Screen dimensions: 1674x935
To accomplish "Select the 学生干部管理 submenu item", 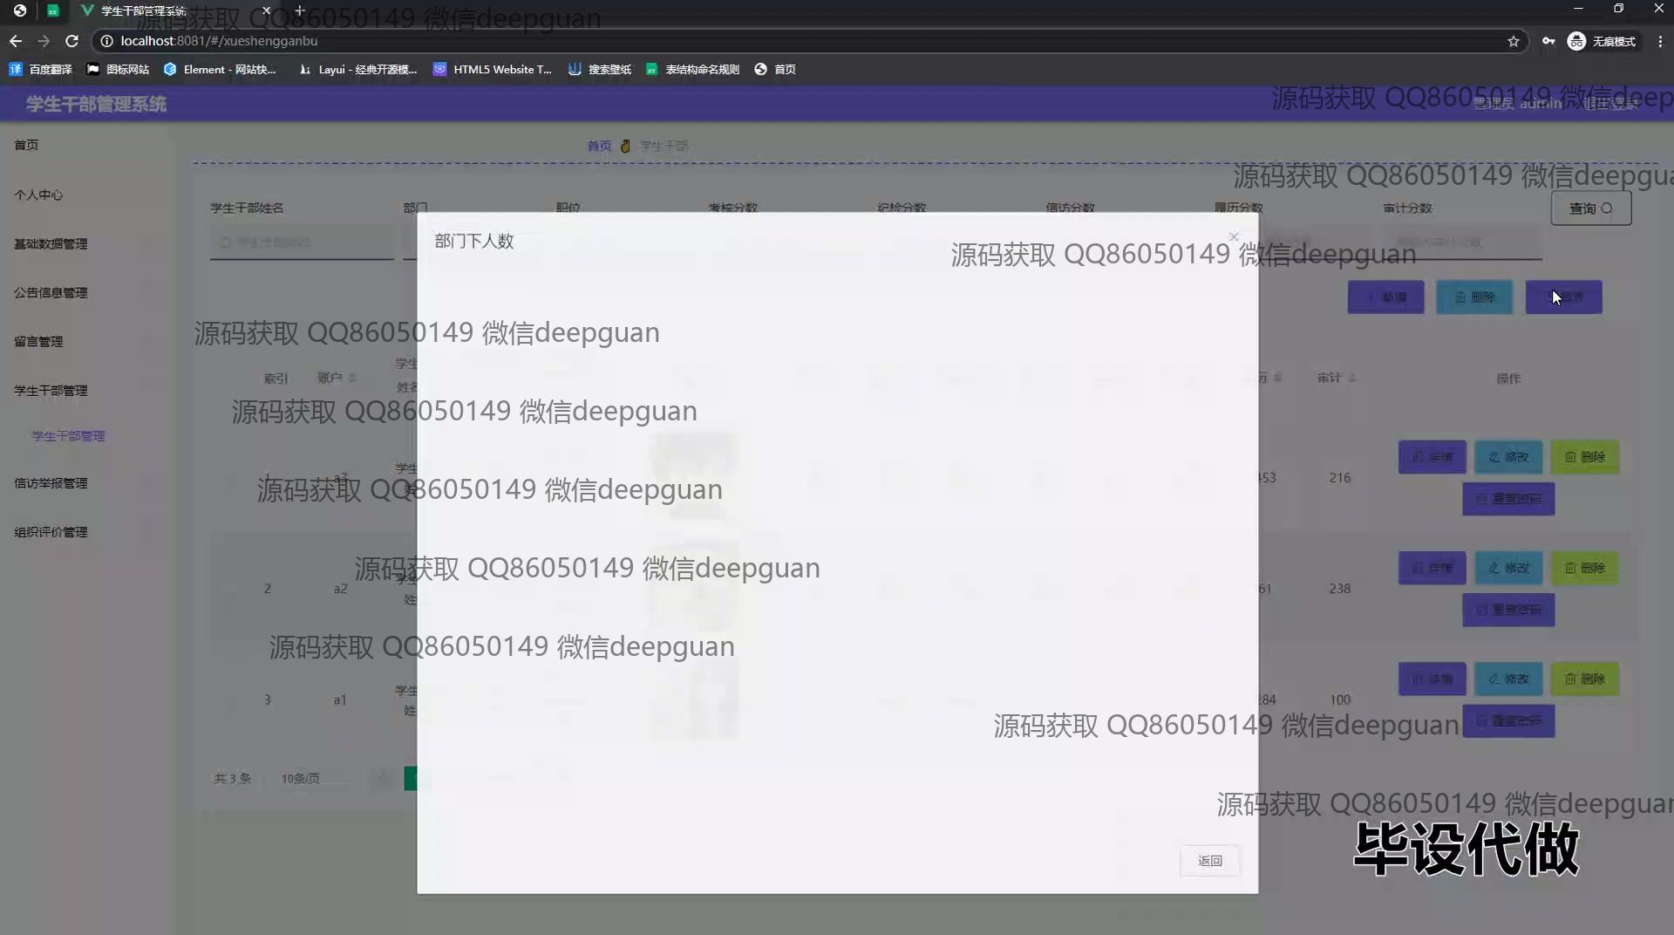I will tap(68, 436).
